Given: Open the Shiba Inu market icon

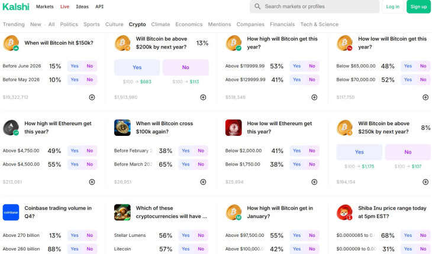Looking at the screenshot, I should 344,212.
